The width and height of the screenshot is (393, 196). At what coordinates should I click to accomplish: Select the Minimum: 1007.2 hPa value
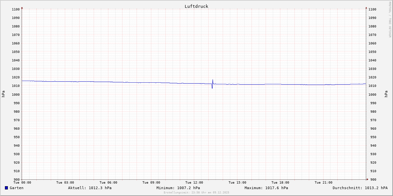point(178,188)
